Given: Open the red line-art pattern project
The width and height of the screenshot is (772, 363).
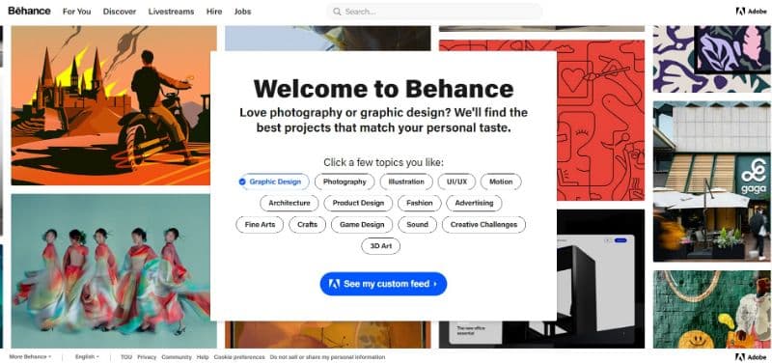Looking at the screenshot, I should [599, 120].
